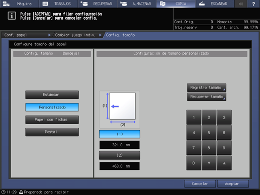Tap keypad digit 5
Screen dimensions: 260x195
(209, 133)
